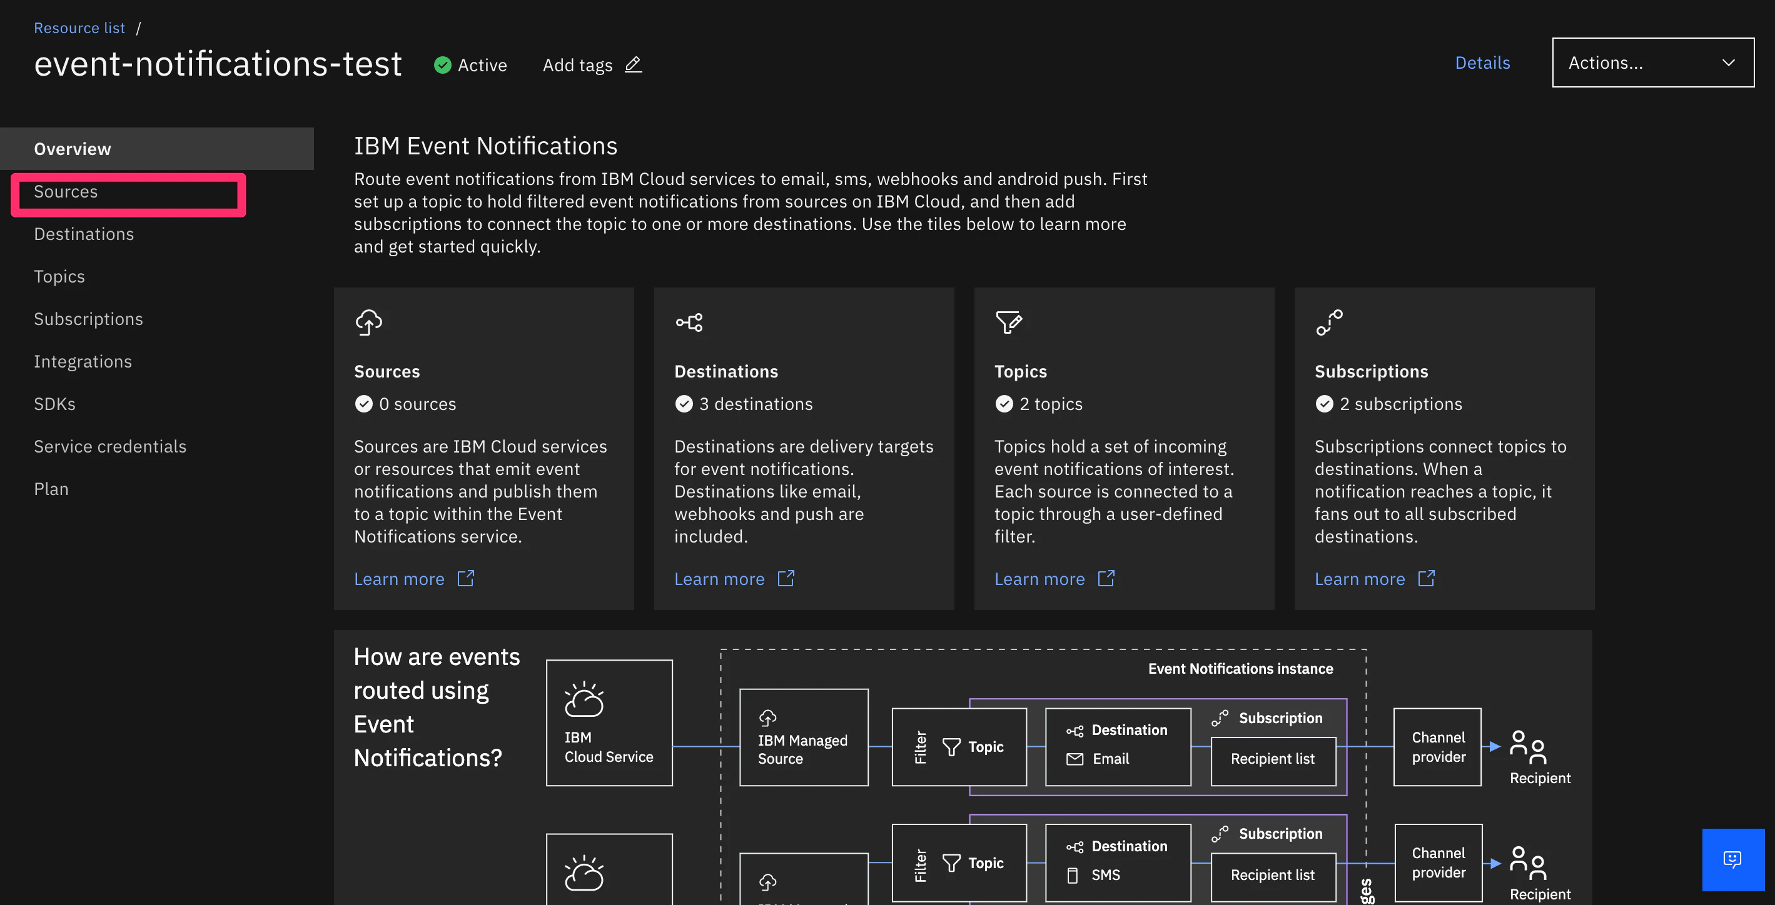Image resolution: width=1775 pixels, height=905 pixels.
Task: Click the Recipient people icon in Email row
Action: [x=1527, y=747]
